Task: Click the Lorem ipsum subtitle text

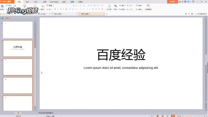Action: pyautogui.click(x=121, y=68)
